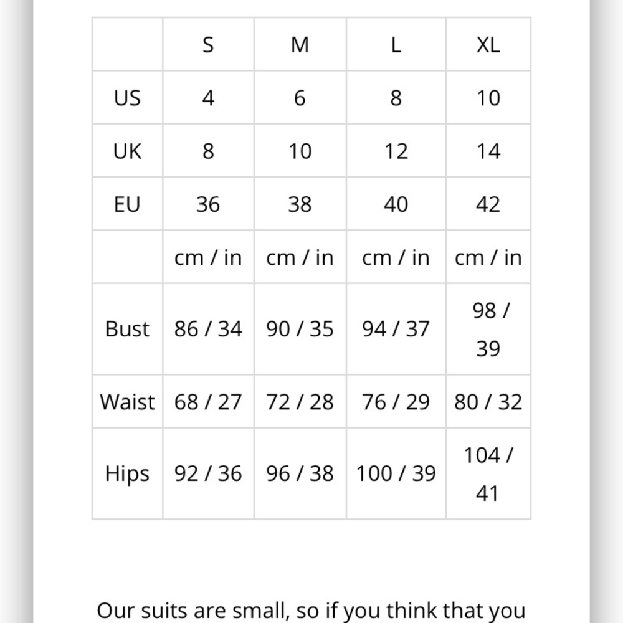Viewport: 623px width, 623px height.
Task: Click the XL size column header
Action: (x=488, y=44)
